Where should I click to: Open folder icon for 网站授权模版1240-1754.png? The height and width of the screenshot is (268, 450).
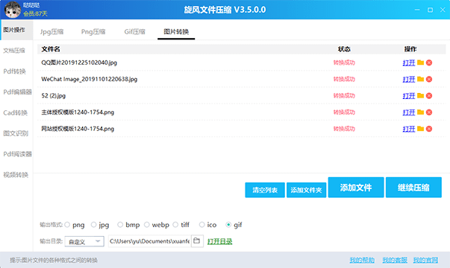click(420, 129)
